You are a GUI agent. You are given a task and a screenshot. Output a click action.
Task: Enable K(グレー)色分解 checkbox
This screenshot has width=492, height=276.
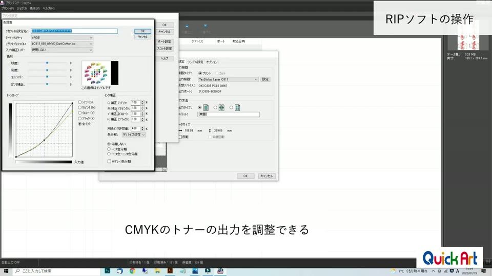click(x=109, y=162)
